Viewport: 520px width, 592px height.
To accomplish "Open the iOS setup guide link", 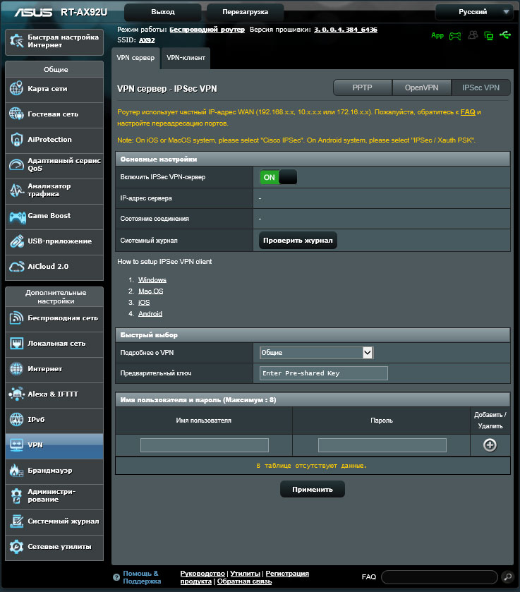I will tap(144, 303).
